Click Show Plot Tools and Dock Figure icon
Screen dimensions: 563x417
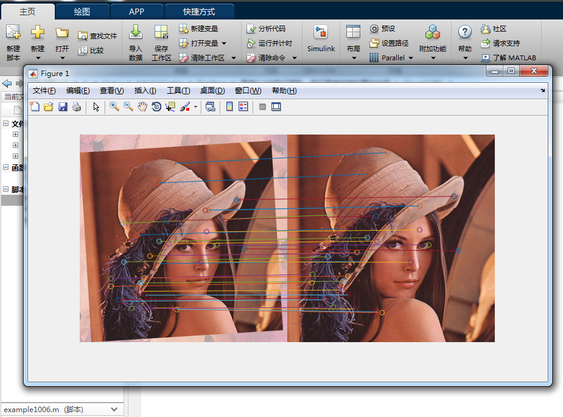click(x=276, y=107)
